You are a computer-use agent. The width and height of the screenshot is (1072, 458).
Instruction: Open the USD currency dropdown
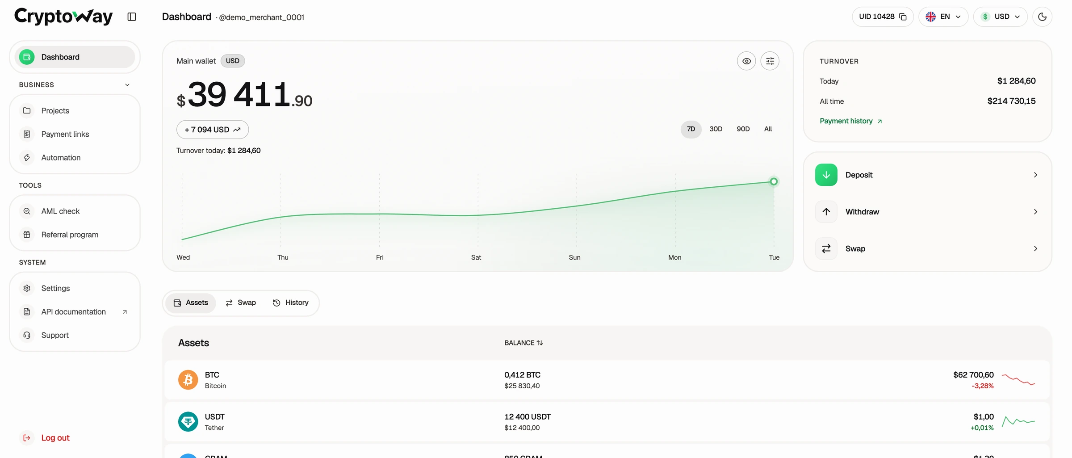[1001, 17]
